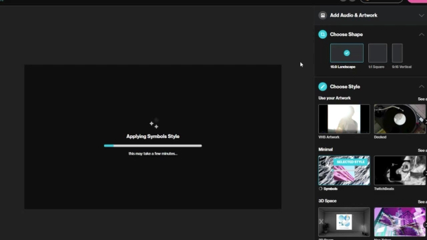Click the Symbols selected style thumbnail

coord(344,171)
